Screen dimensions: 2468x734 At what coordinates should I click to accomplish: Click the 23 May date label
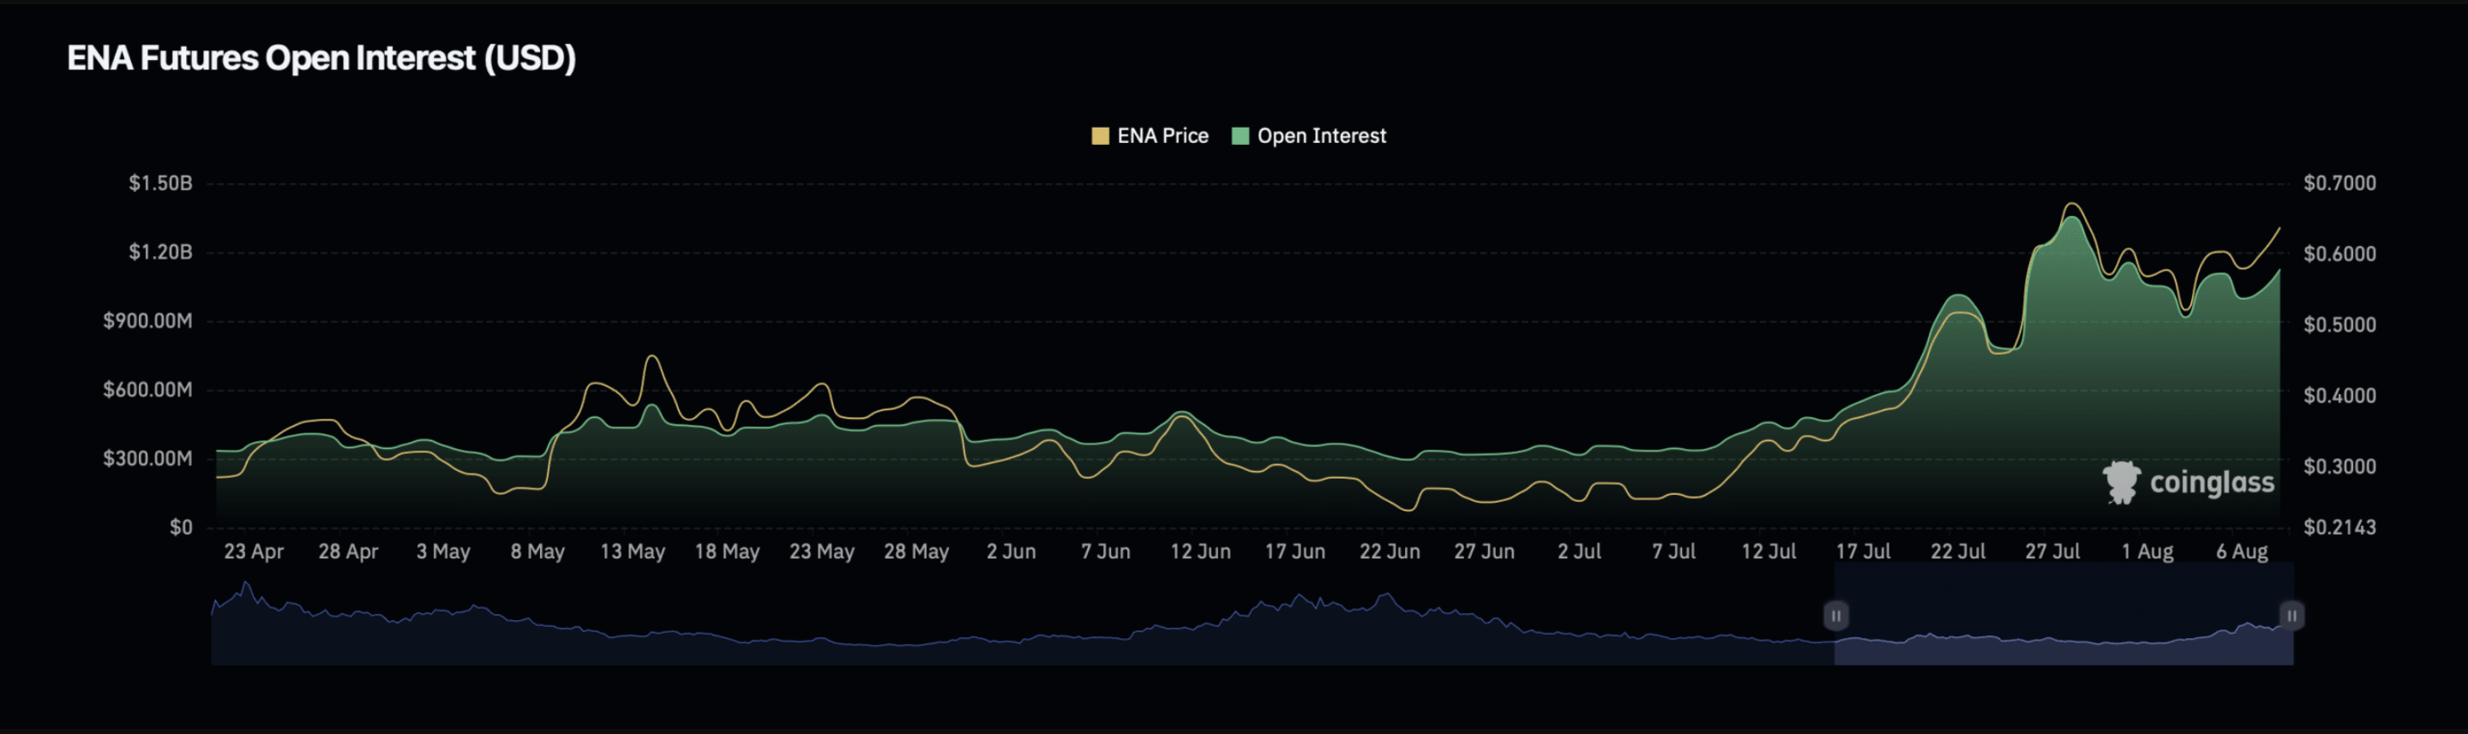pyautogui.click(x=822, y=552)
